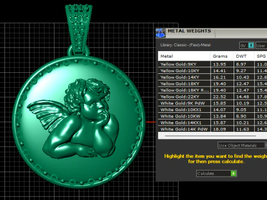Viewport: 267px width, 200px height.
Task: Select the Yellow Gold:14KY row
Action: pyautogui.click(x=212, y=77)
